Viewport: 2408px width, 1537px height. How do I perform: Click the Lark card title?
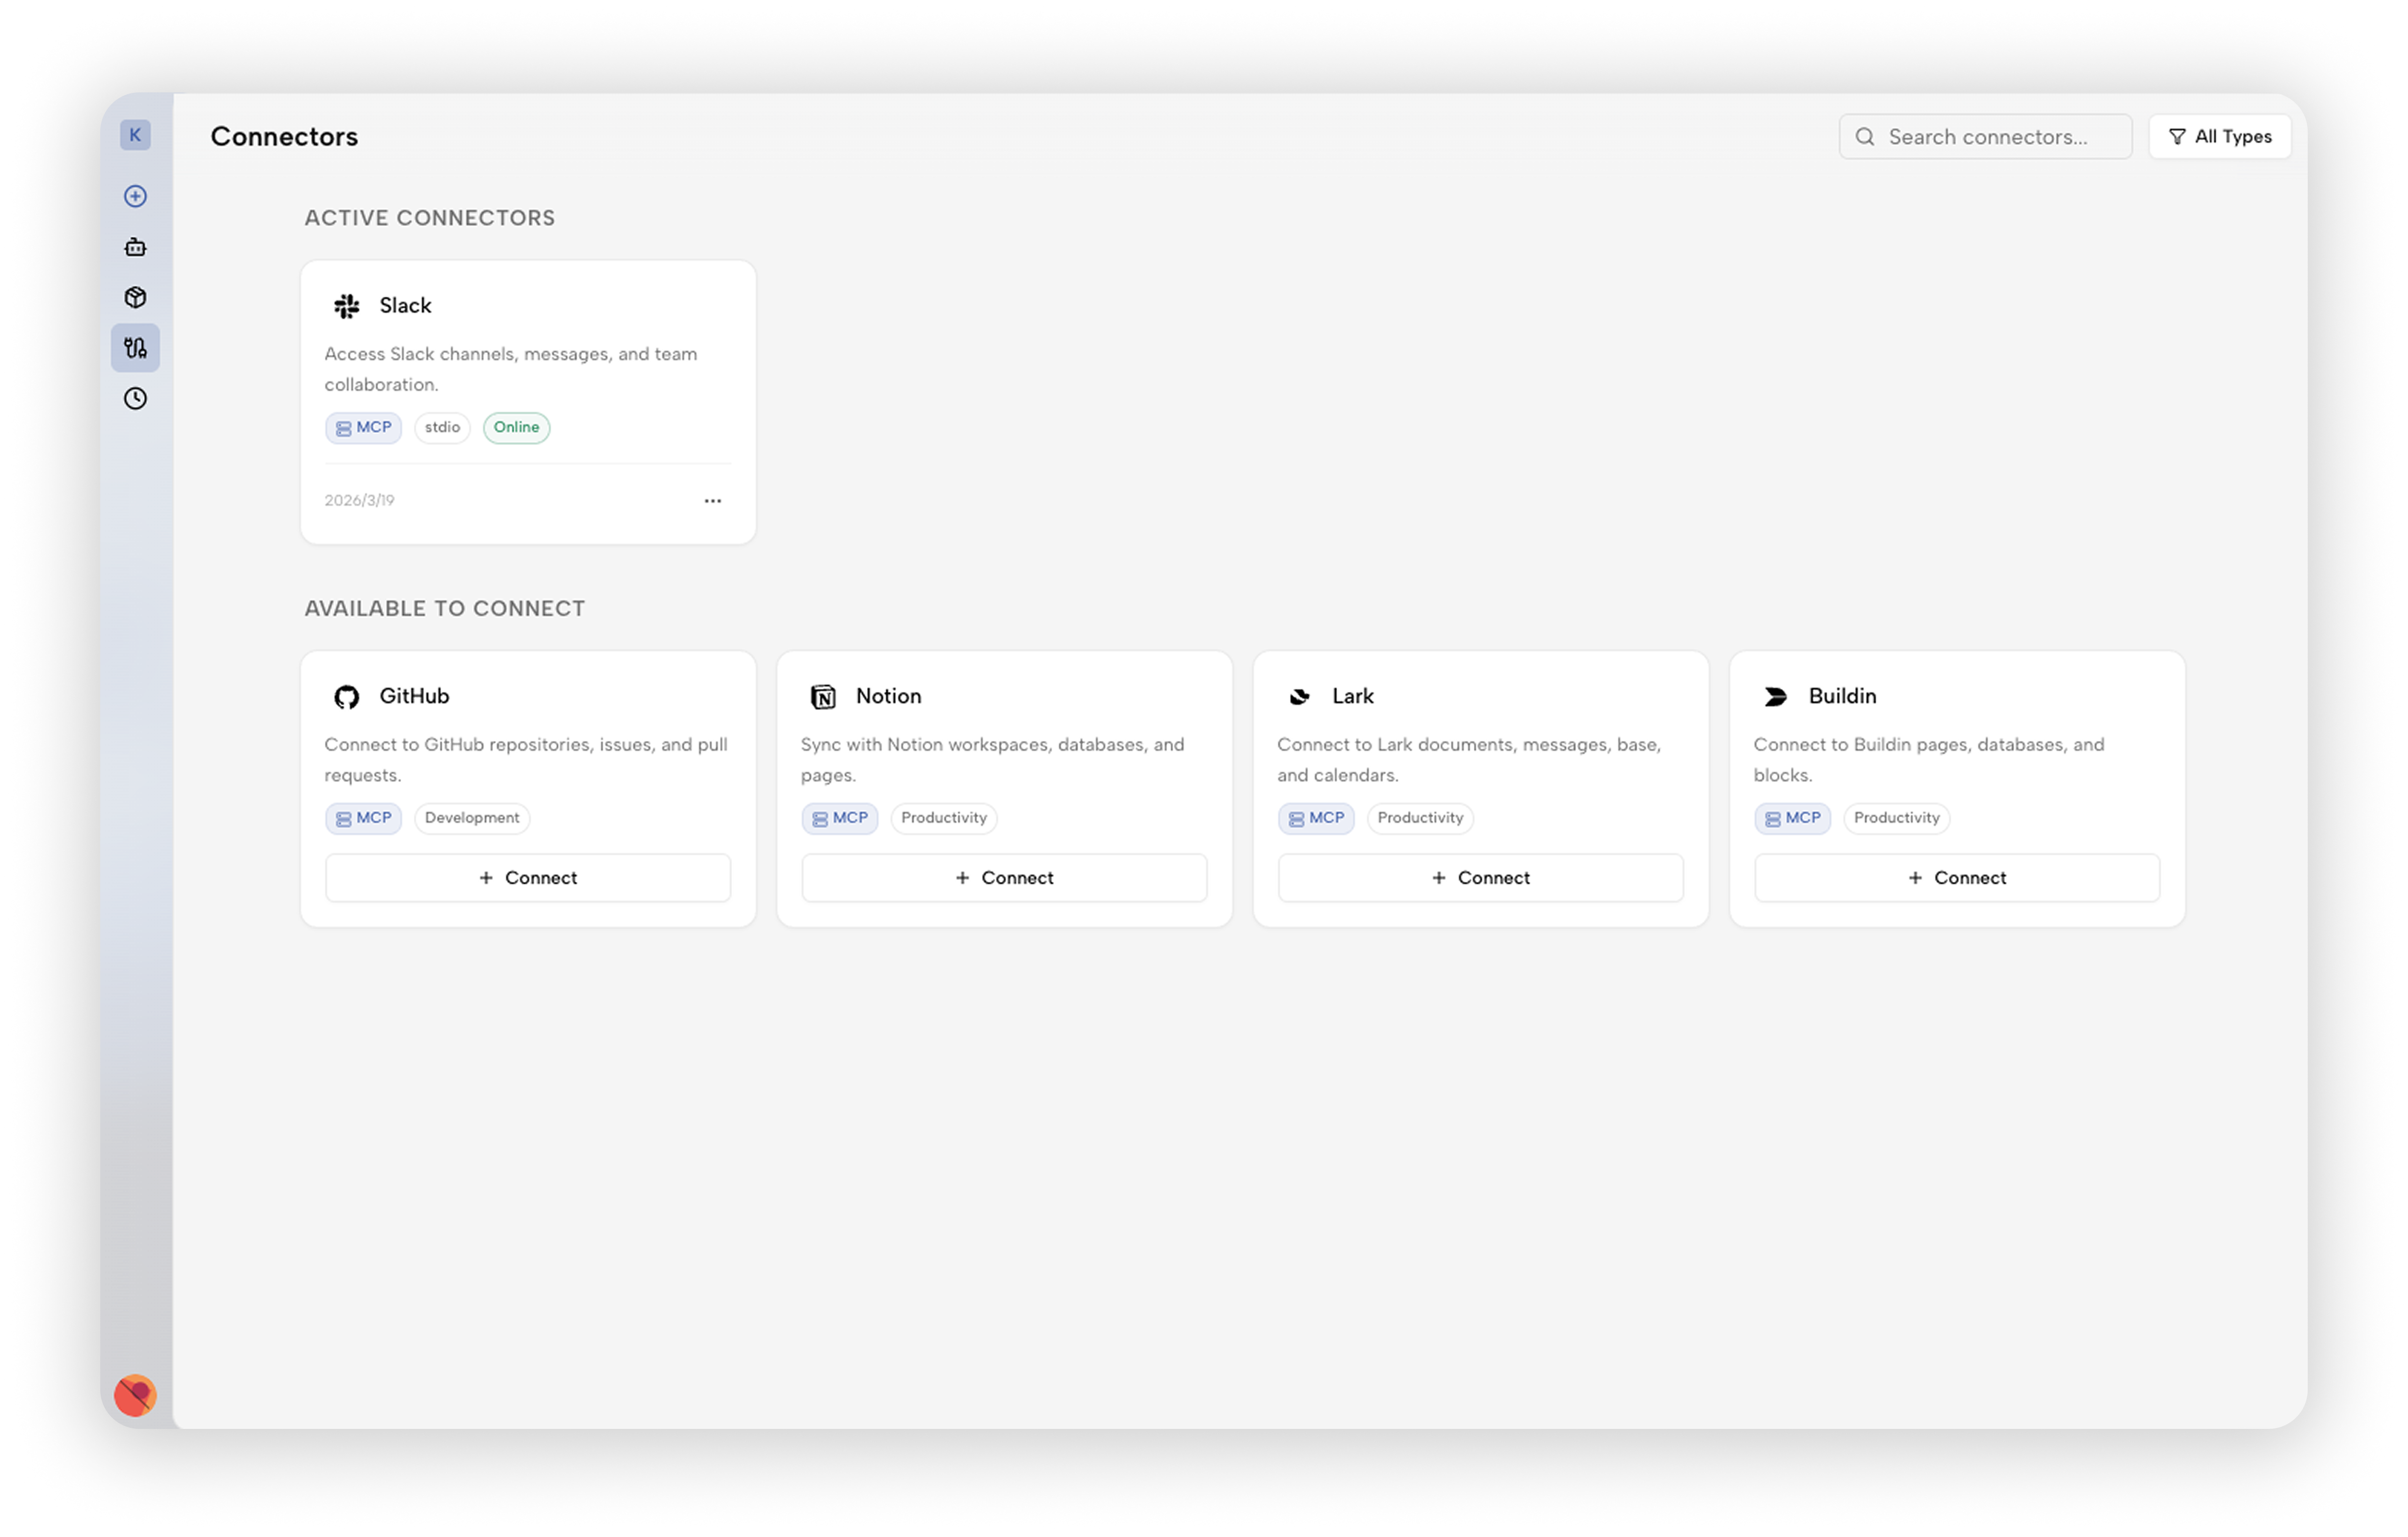[1352, 696]
